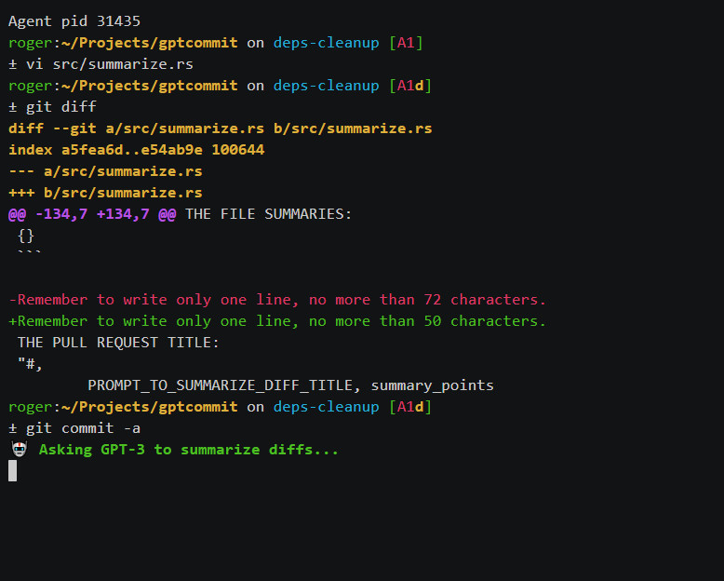Click 'index a5fea6d..e54ab9e 100644' line
The image size is (724, 581).
coord(137,150)
